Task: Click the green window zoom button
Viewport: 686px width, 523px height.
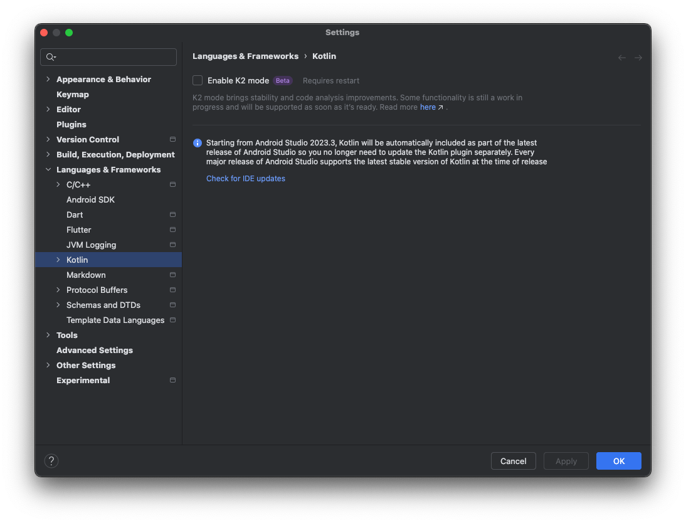Action: 69,33
